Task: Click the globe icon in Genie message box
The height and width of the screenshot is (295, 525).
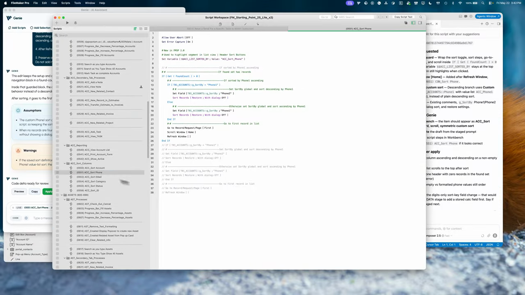Action: [x=26, y=218]
